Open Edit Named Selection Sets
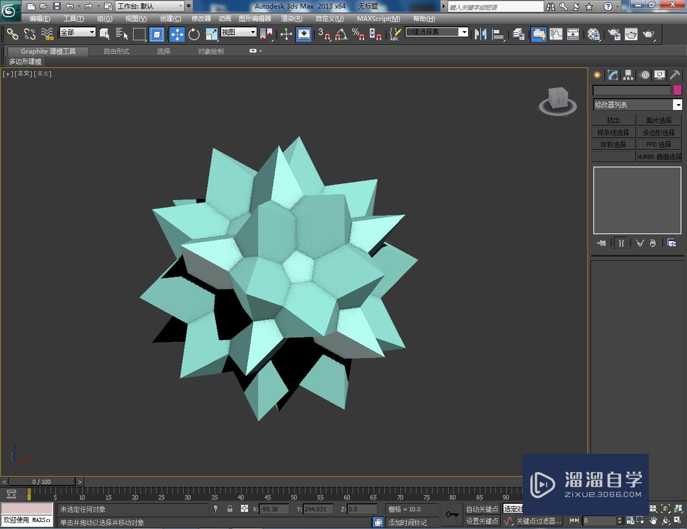 point(394,34)
